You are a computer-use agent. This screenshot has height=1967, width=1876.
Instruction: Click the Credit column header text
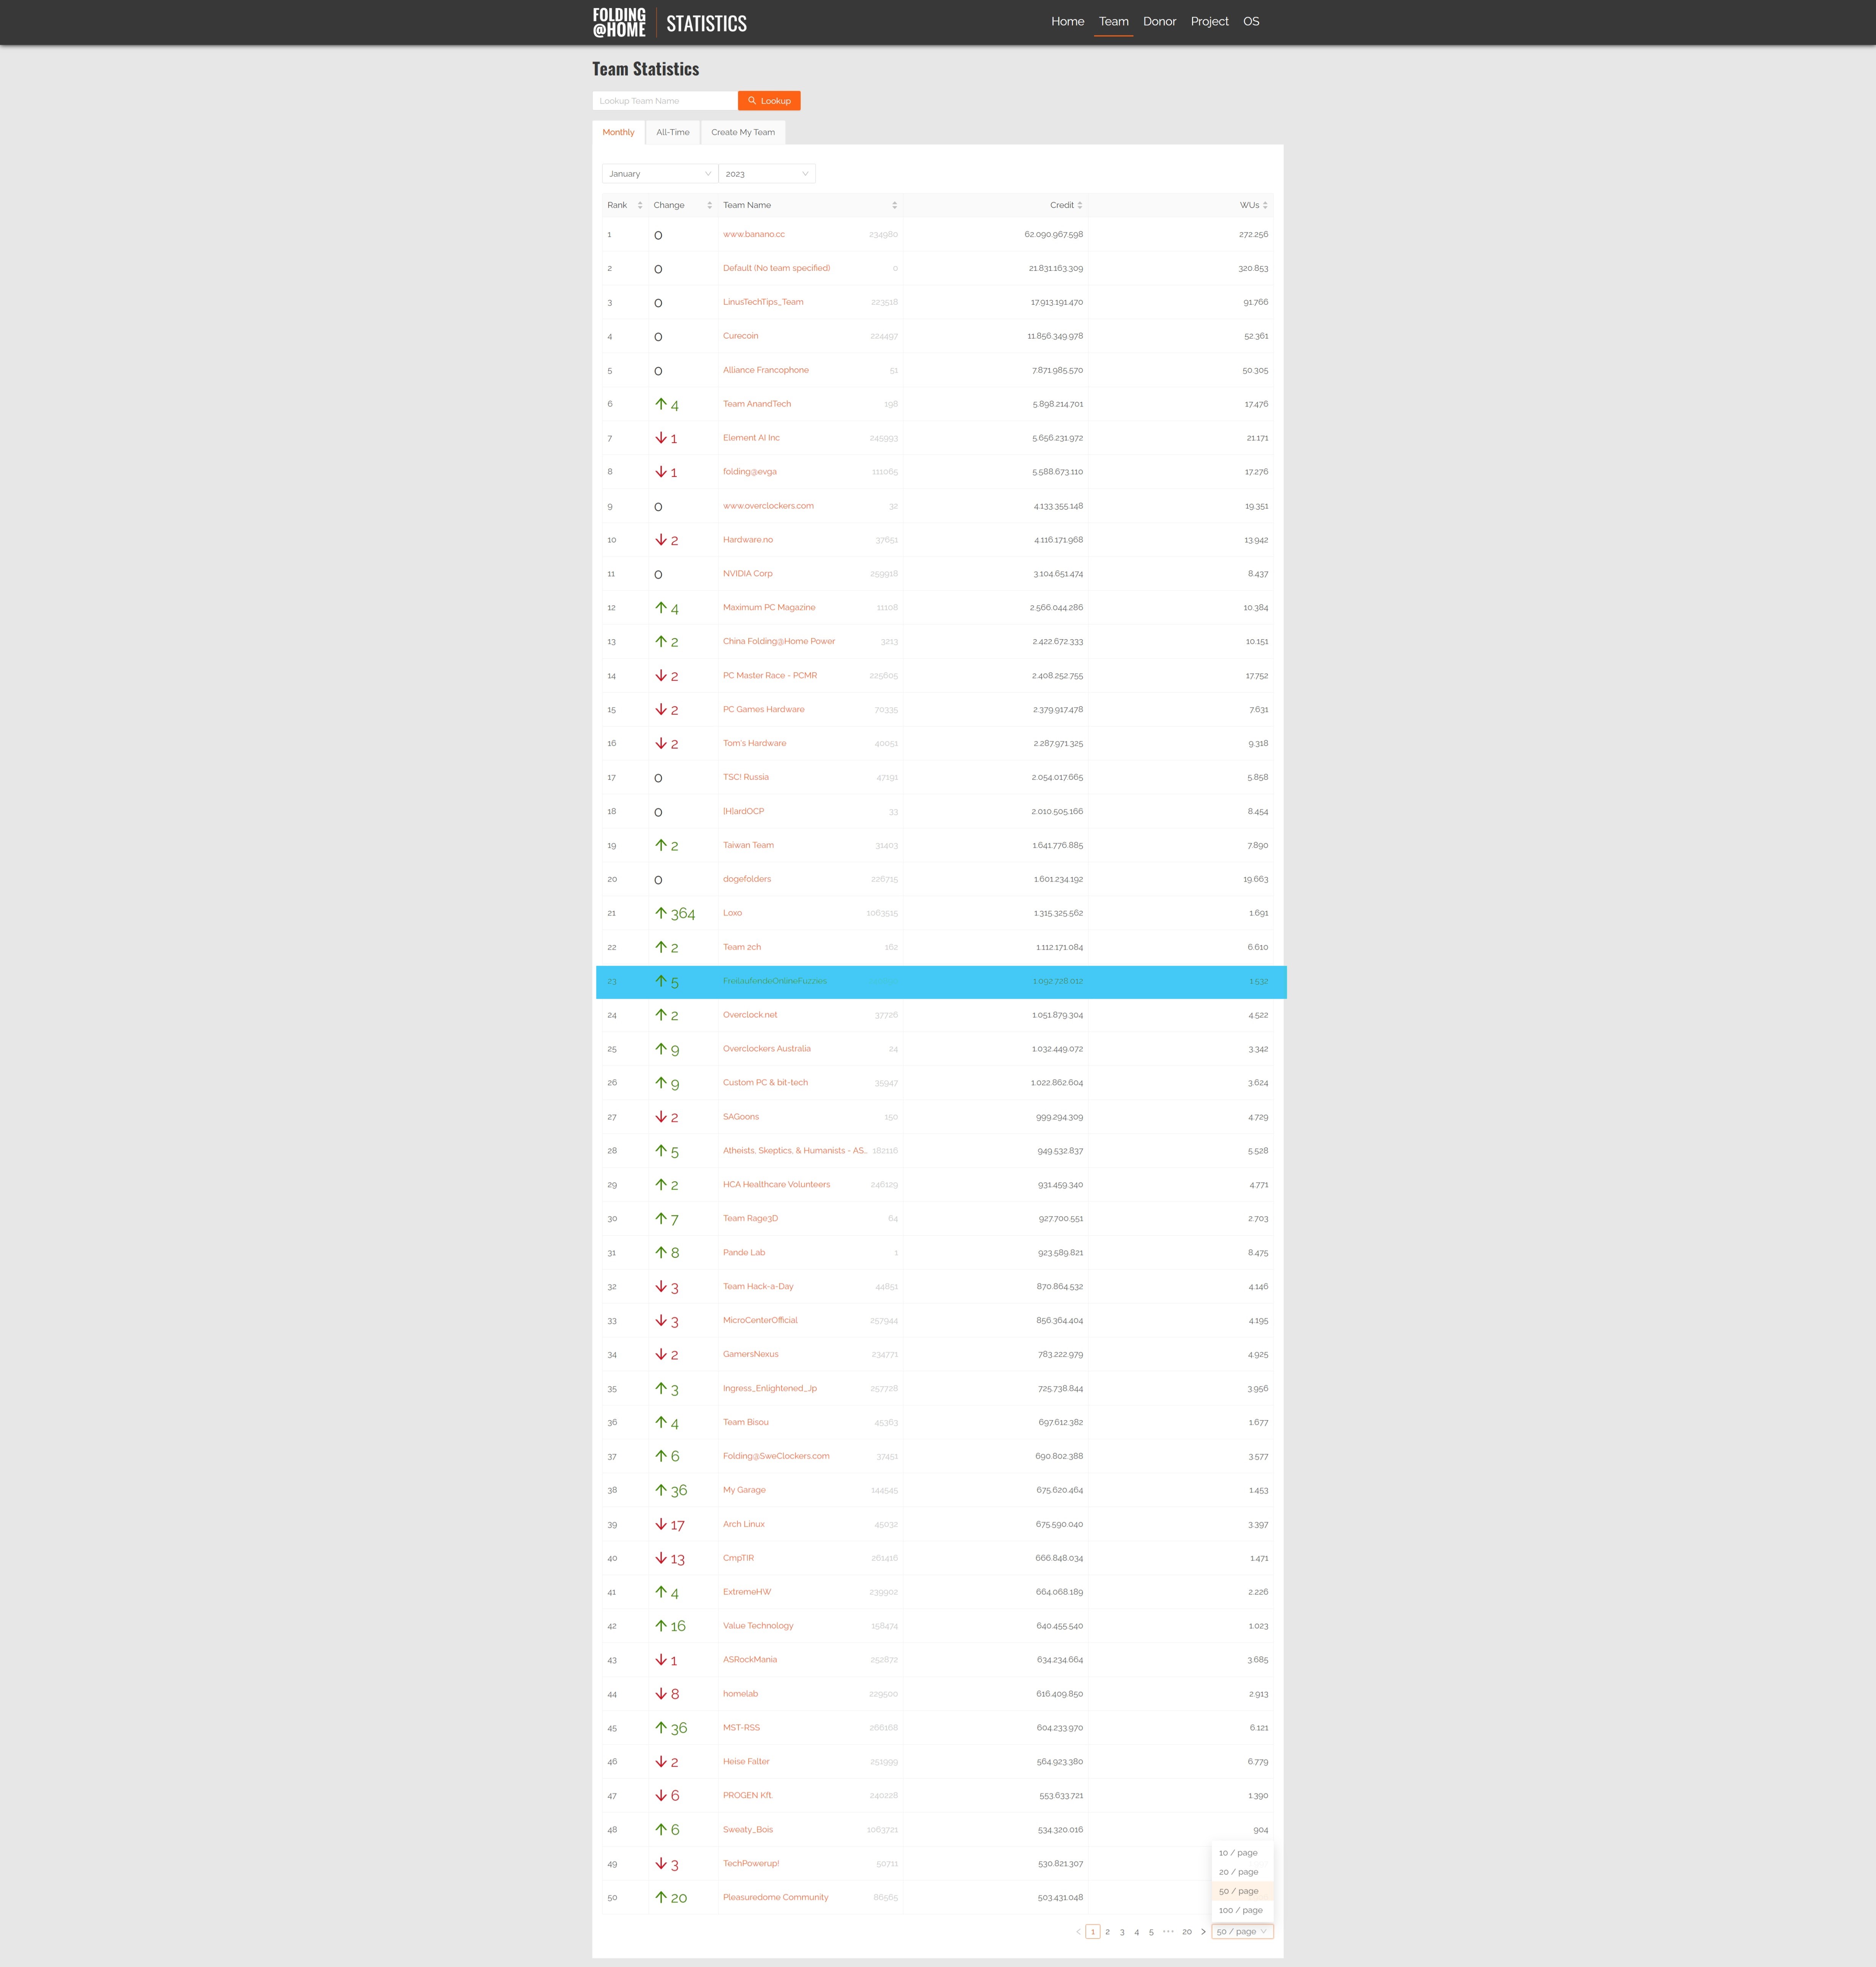pyautogui.click(x=1062, y=205)
